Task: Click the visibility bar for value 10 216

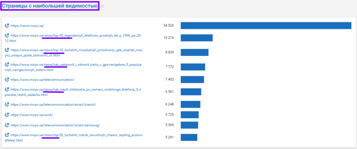Action: 196,38
